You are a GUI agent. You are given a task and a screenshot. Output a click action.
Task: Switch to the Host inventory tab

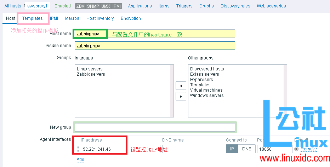[100, 18]
